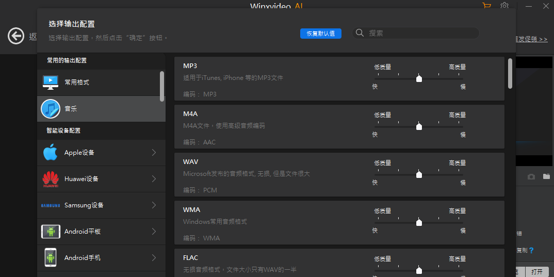Expand the Apple设备 chevron arrow
This screenshot has height=277, width=554.
click(x=154, y=153)
